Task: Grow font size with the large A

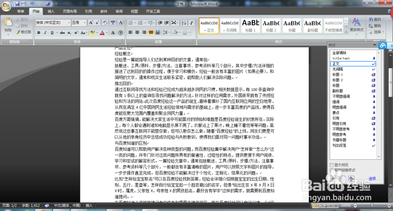Action: [91, 23]
